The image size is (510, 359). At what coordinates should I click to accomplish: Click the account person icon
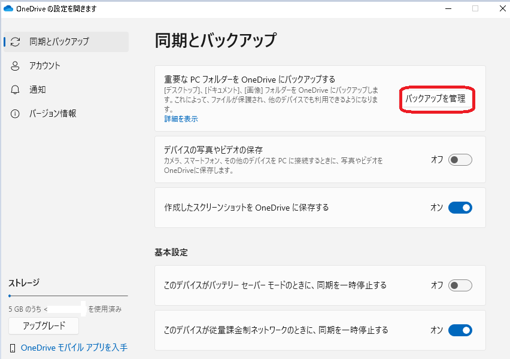tap(16, 66)
